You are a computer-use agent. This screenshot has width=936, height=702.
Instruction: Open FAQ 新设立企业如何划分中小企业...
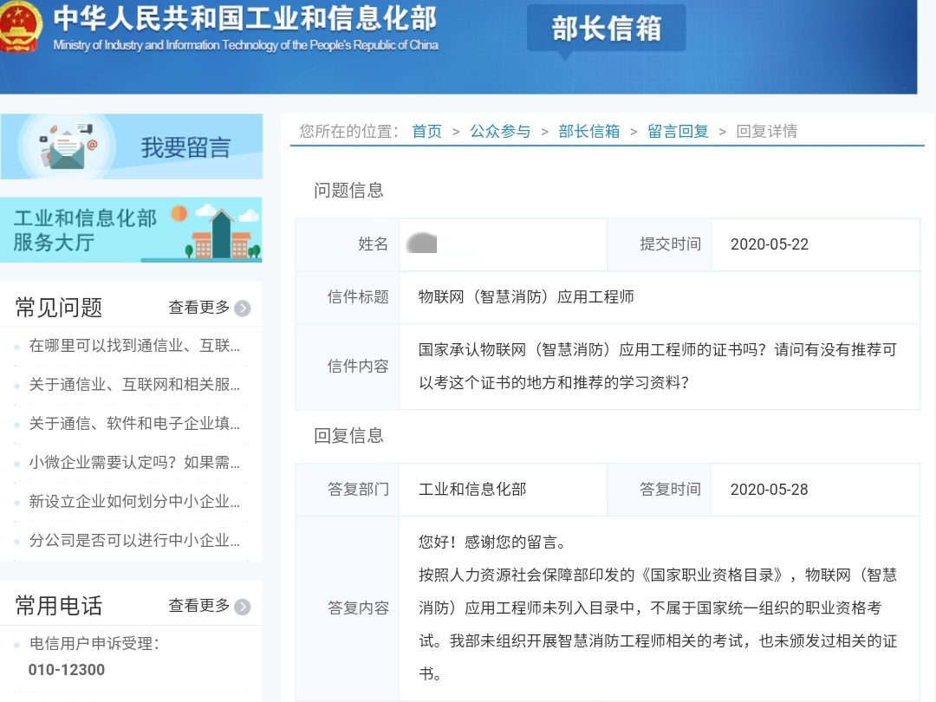(134, 501)
